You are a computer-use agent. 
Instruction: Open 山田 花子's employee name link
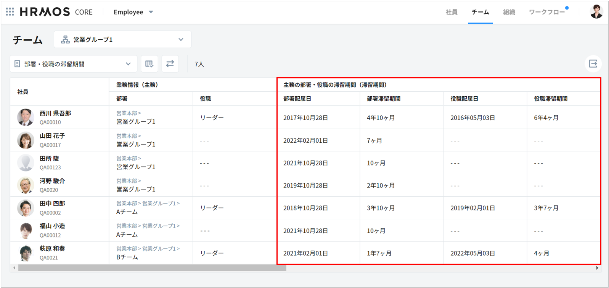pos(52,136)
